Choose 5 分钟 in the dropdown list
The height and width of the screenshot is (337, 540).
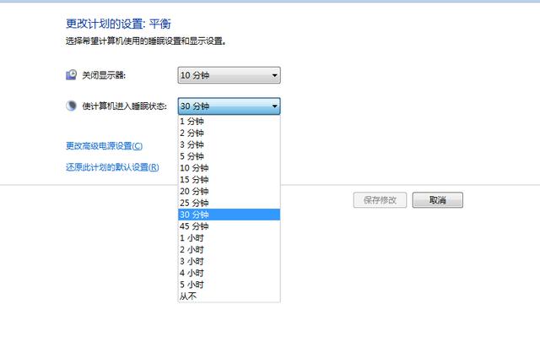229,156
